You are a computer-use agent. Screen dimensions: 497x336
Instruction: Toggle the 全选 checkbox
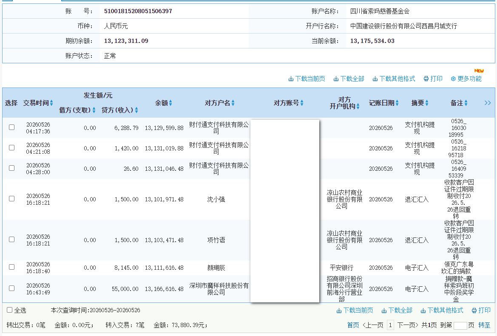pos(10,310)
